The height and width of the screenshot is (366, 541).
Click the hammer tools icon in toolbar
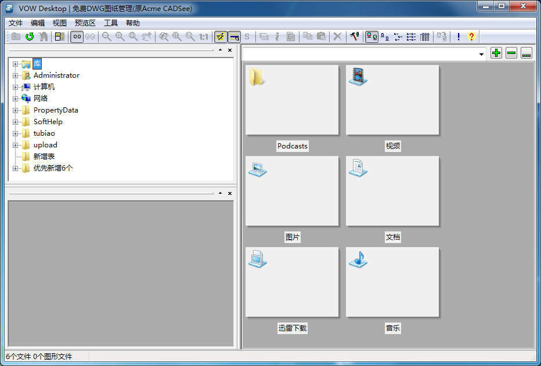pos(354,37)
